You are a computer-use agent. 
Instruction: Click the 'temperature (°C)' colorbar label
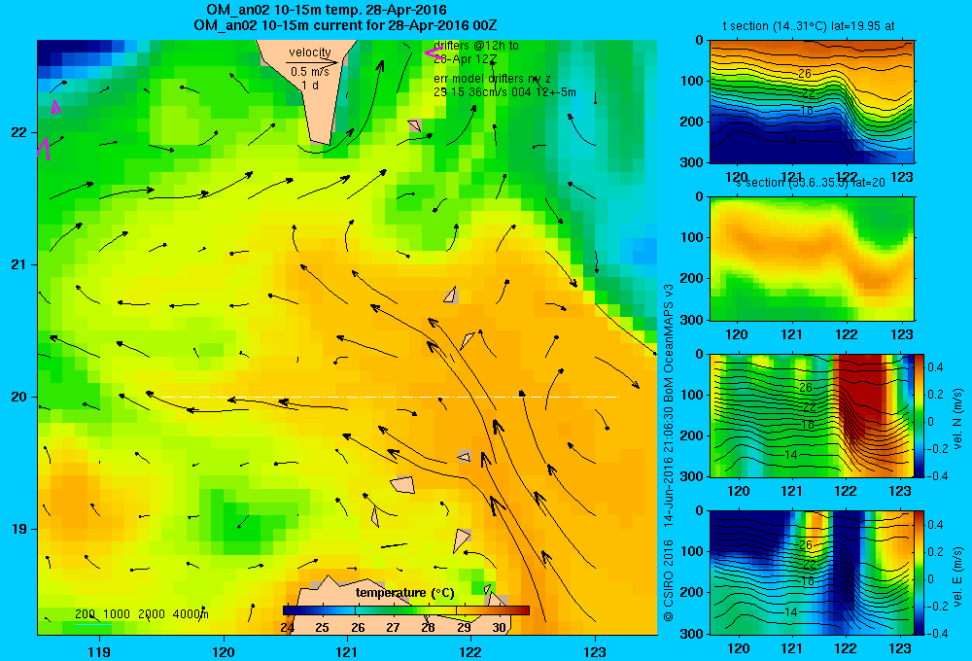pyautogui.click(x=404, y=593)
